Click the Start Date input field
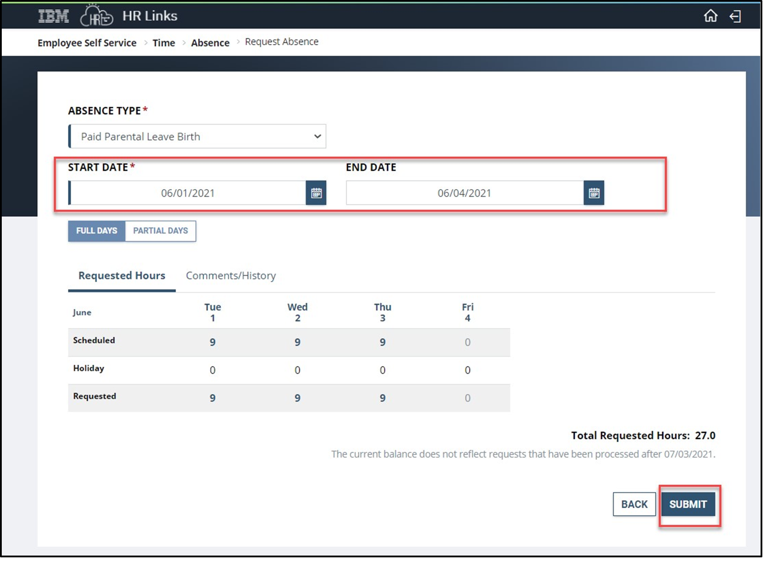The width and height of the screenshot is (768, 569). (187, 193)
